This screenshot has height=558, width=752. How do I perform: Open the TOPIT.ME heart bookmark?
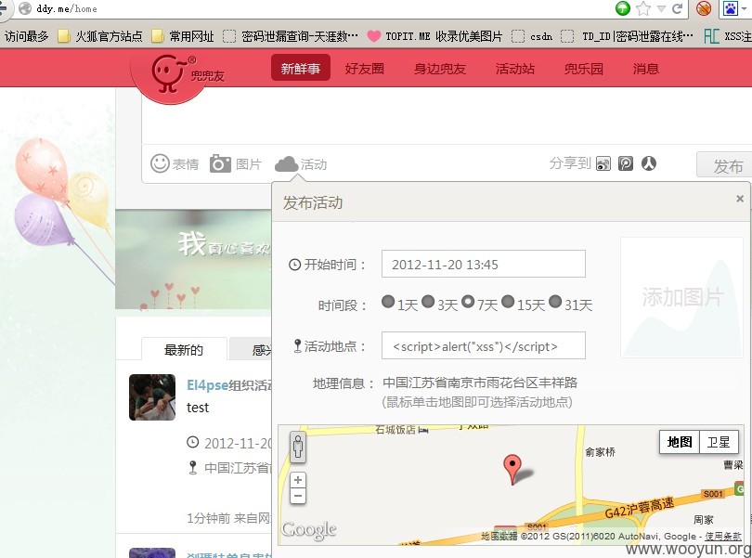click(x=434, y=36)
